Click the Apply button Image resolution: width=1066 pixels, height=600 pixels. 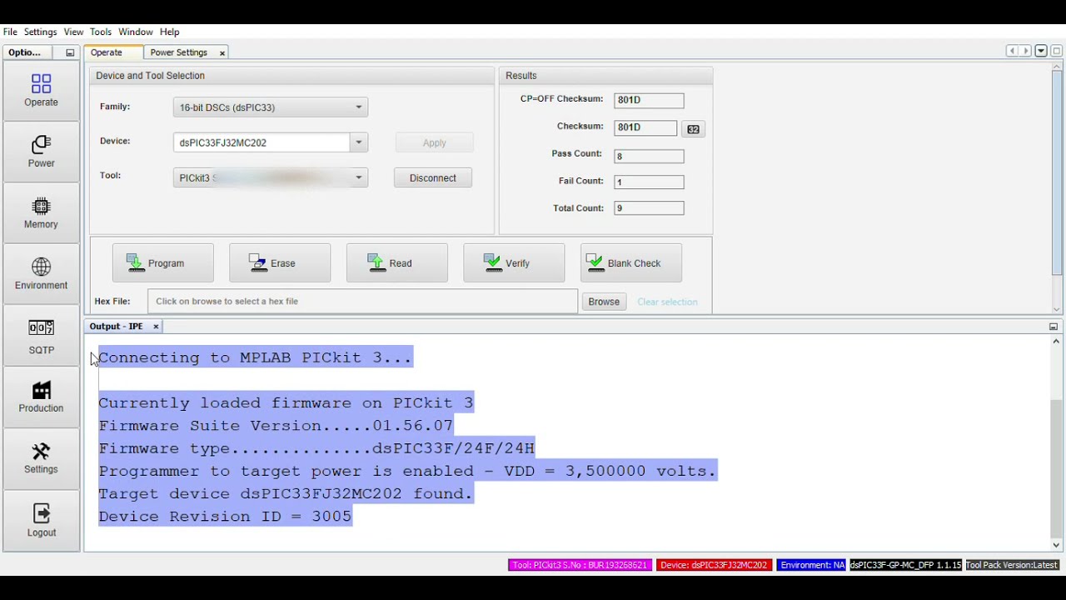(434, 143)
